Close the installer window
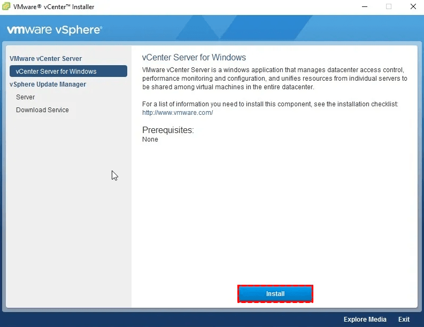This screenshot has height=327, width=424. coord(413,6)
